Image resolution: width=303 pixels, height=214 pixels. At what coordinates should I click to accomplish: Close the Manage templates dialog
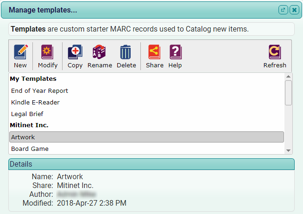[294, 10]
